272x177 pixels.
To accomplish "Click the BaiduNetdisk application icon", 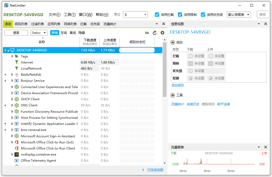I will pyautogui.click(x=17, y=74).
